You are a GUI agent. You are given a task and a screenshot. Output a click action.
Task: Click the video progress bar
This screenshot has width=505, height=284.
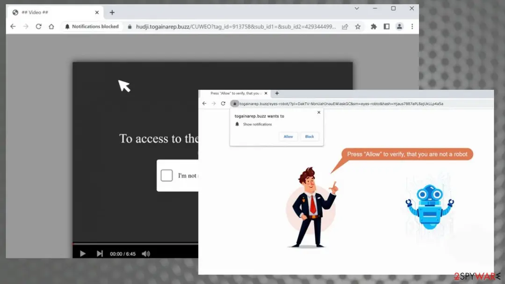[x=135, y=244]
